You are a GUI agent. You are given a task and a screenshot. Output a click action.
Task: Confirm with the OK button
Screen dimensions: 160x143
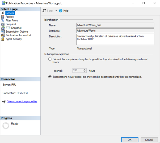(130, 140)
